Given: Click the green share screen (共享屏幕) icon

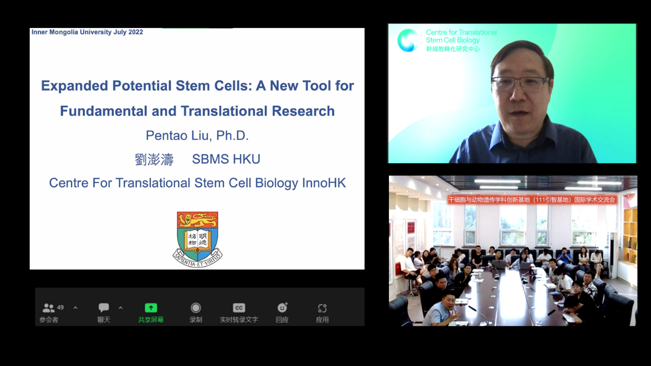Looking at the screenshot, I should (x=151, y=308).
